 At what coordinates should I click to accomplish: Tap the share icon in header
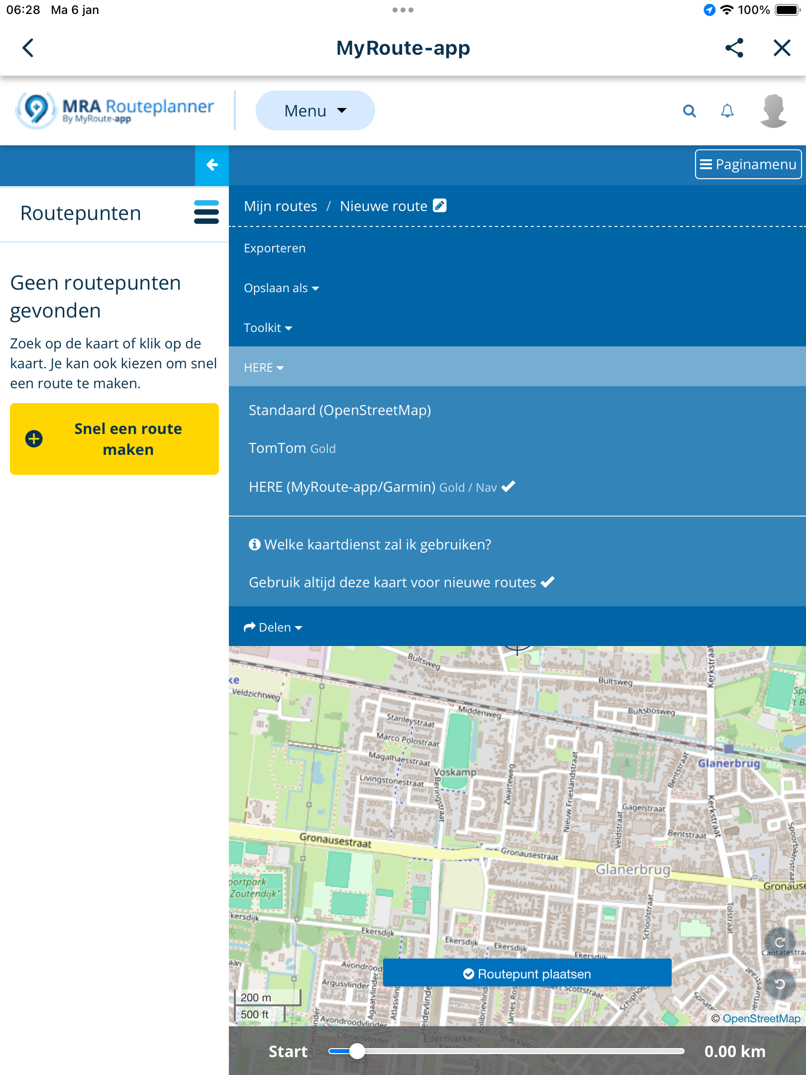point(734,48)
